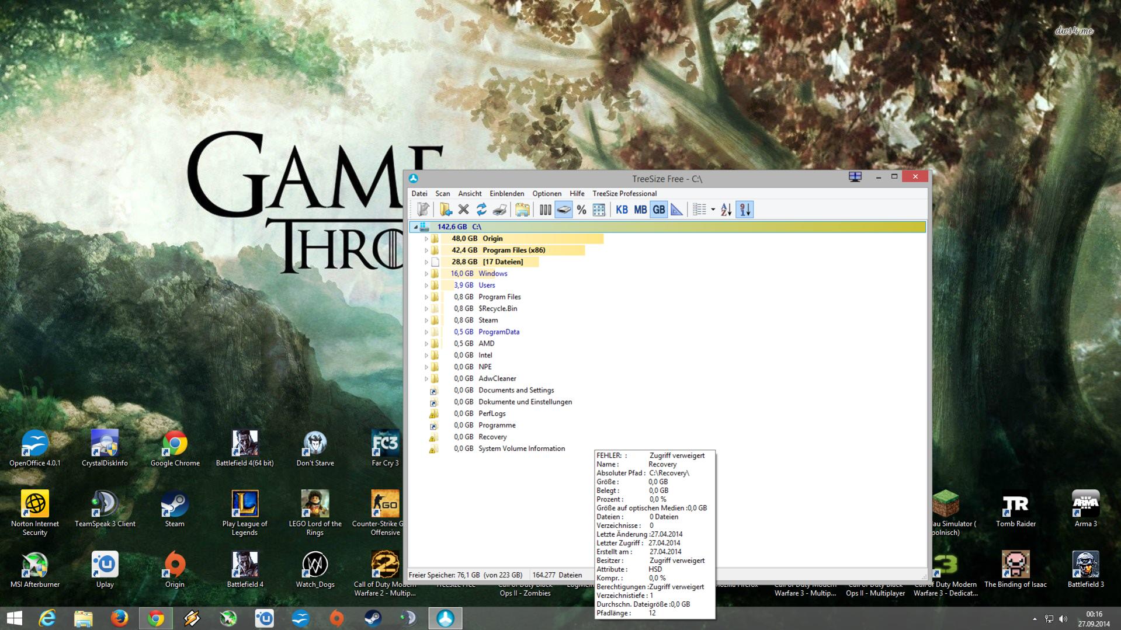Toggle percent display with the % button

(581, 210)
